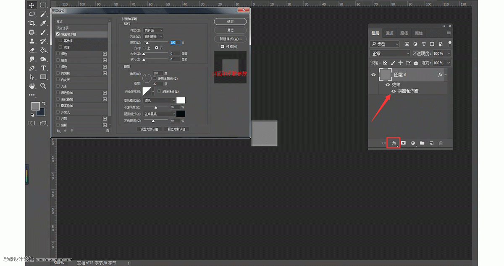Switch to the 通道 tab
504x266 pixels.
pyautogui.click(x=389, y=33)
